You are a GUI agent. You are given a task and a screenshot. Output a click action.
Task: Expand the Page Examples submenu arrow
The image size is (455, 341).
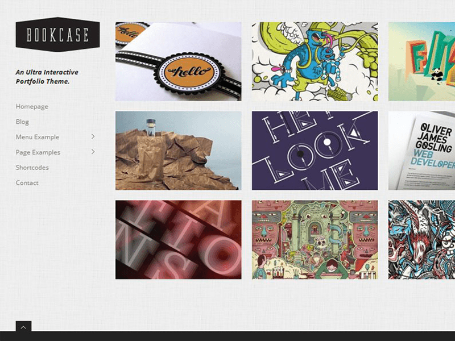[x=93, y=152]
